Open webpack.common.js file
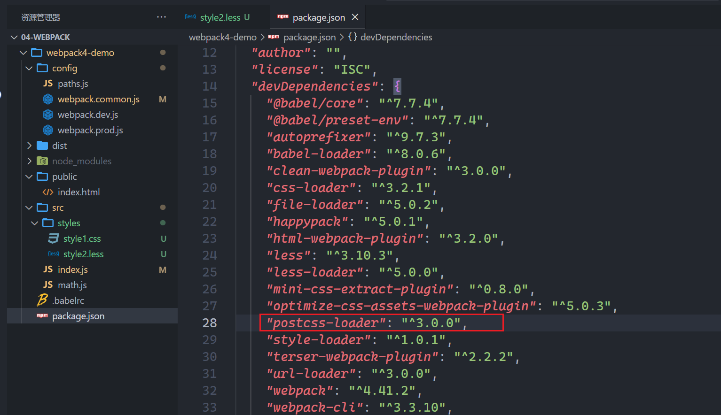 99,99
